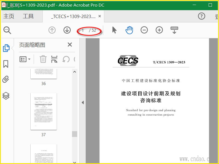Viewport: 219px width, 164px height.
Task: Click the T/CECS 1309—2023 standard number
Action: pos(169,62)
